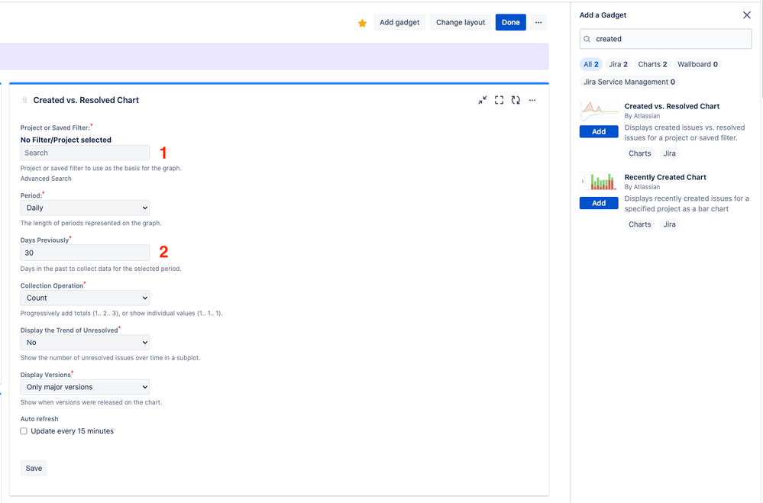The image size is (763, 503).
Task: Open the gadget's more options menu
Action: [x=532, y=100]
